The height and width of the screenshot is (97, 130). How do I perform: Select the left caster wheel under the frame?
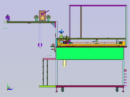pos(63,90)
